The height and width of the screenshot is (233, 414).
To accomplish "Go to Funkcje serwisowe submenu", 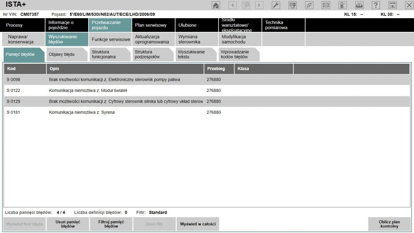I will [111, 40].
